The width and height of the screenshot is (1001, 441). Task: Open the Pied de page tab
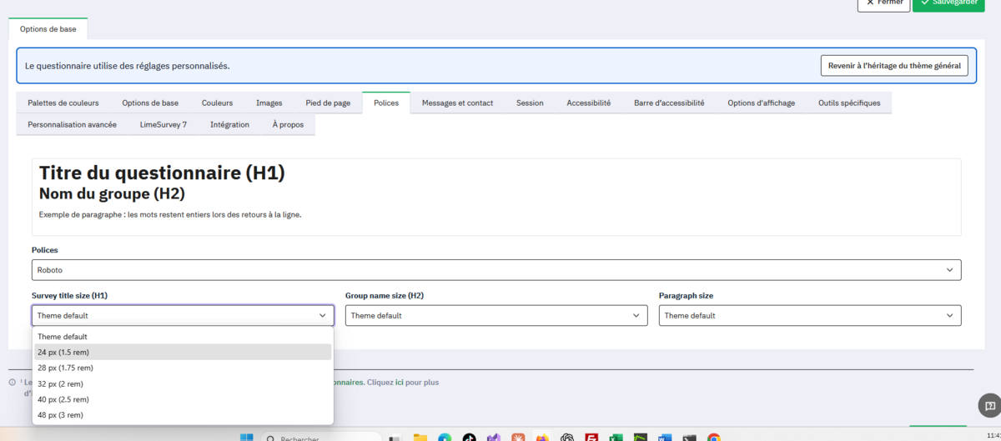[x=328, y=103]
